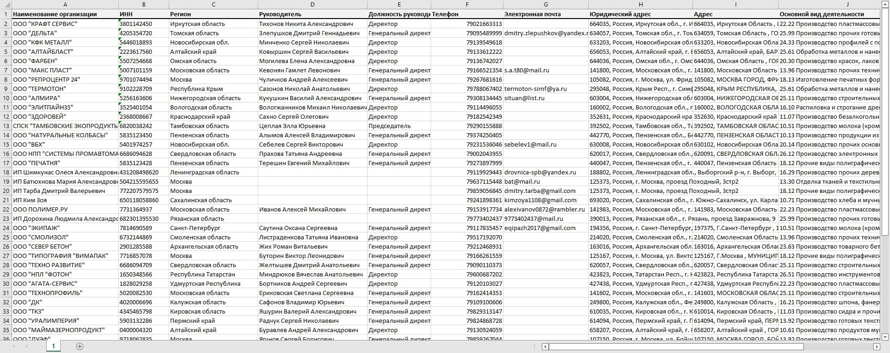Select column D header
Viewport: 890px width, 353px height.
[x=312, y=4]
